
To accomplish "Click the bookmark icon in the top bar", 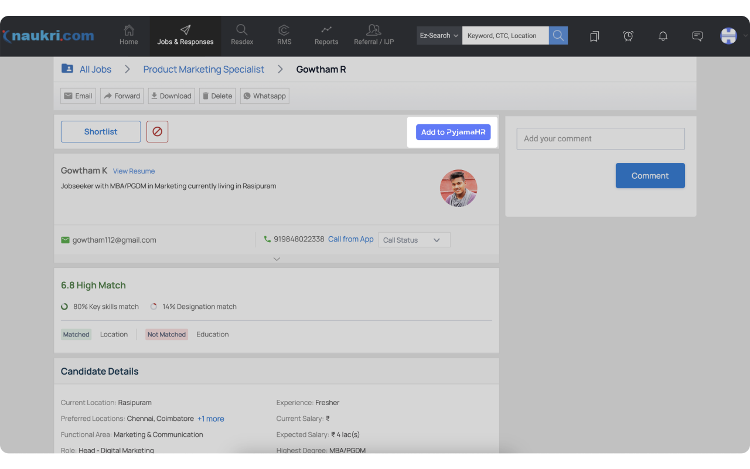I will [x=594, y=36].
